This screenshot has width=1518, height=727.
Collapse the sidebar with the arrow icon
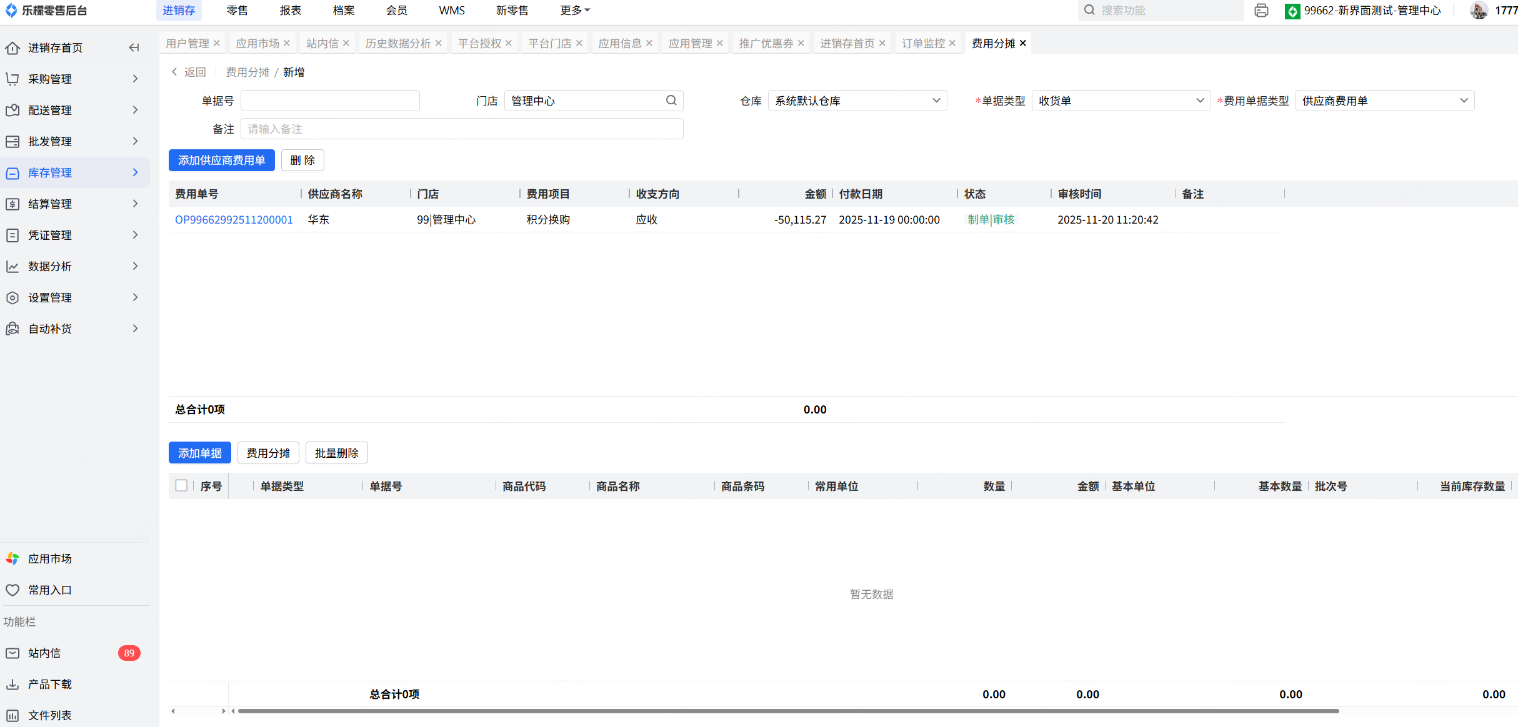tap(134, 47)
